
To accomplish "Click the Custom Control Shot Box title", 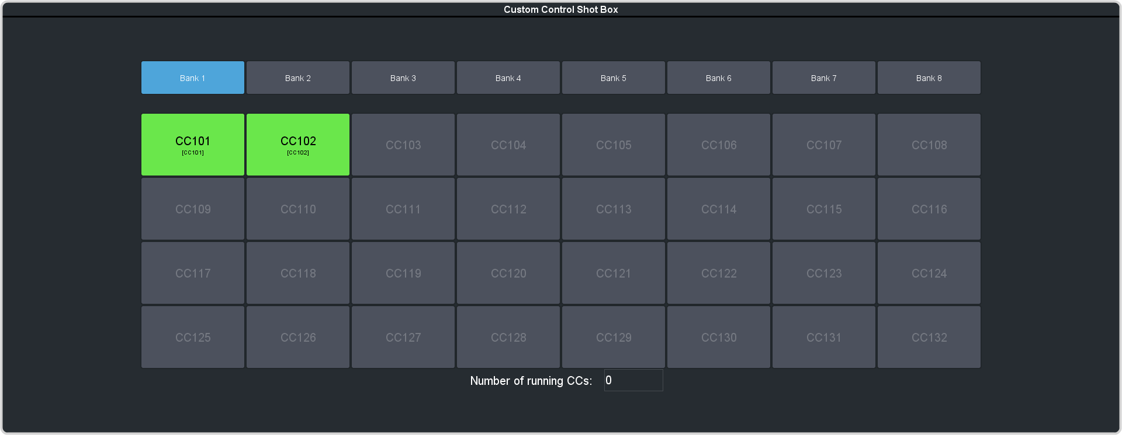I will point(561,9).
